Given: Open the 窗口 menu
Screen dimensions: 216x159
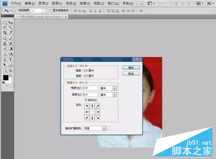Looking at the screenshot, I should (x=113, y=3).
